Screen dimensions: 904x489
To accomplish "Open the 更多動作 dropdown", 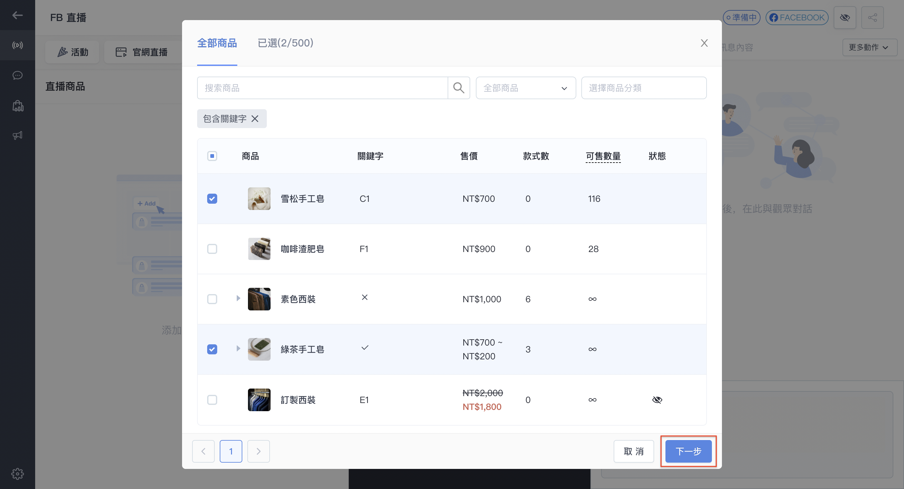I will [869, 47].
